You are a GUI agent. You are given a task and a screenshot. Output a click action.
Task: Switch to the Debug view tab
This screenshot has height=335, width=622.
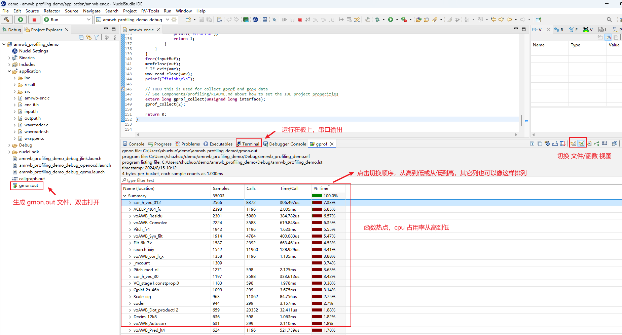click(x=12, y=30)
